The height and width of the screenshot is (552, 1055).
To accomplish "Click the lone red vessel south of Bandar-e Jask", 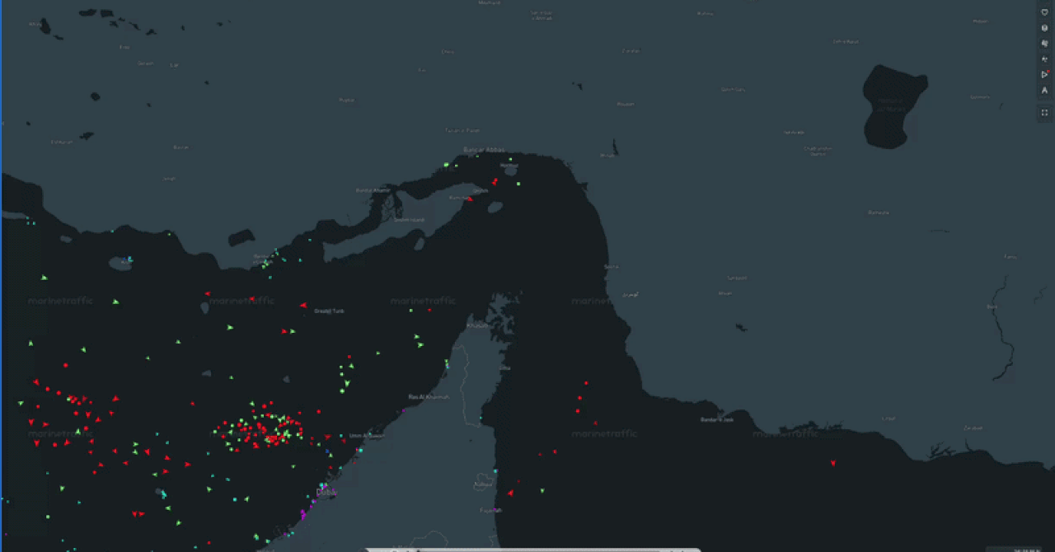I will coord(833,463).
